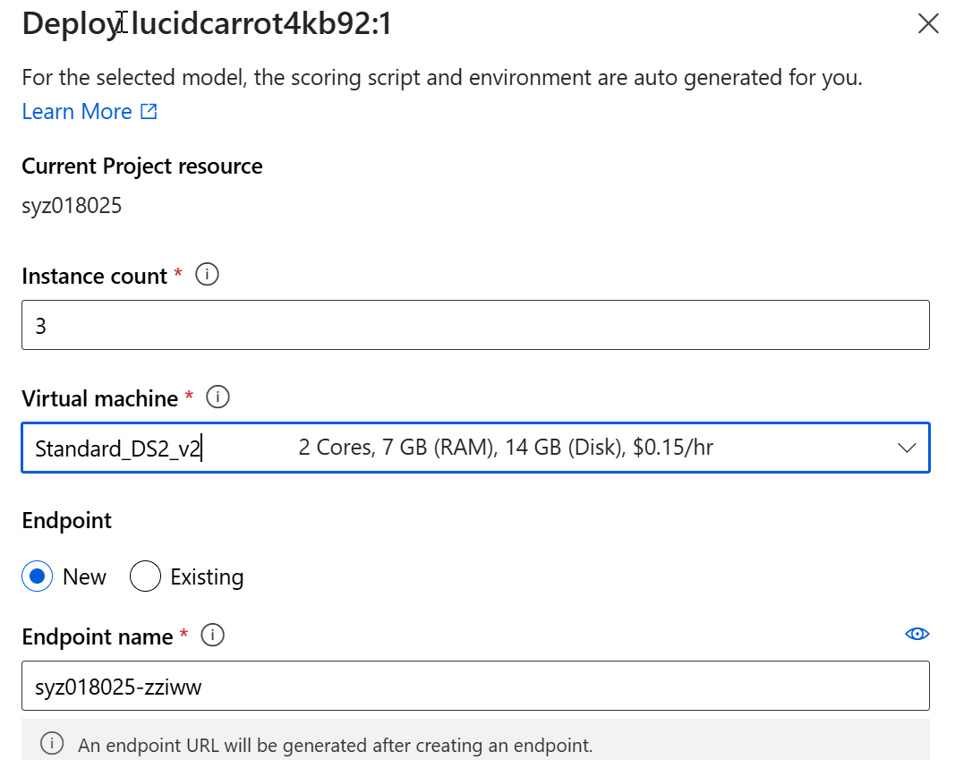Click the Endpoint name info icon
The height and width of the screenshot is (760, 955).
pyautogui.click(x=212, y=636)
